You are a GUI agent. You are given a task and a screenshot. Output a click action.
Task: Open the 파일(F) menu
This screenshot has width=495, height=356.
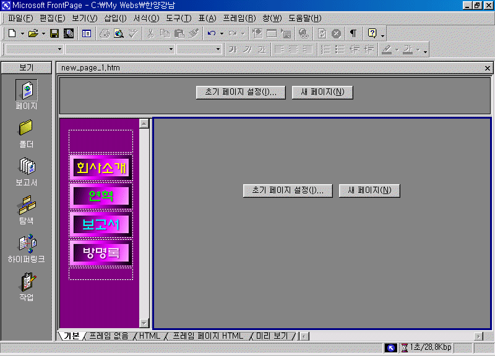click(20, 19)
